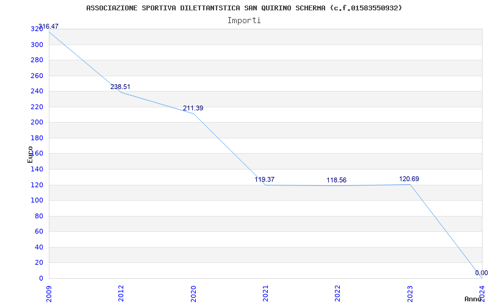Click y-axis tick value 140
Screen dimensions: 488x305
(37, 169)
